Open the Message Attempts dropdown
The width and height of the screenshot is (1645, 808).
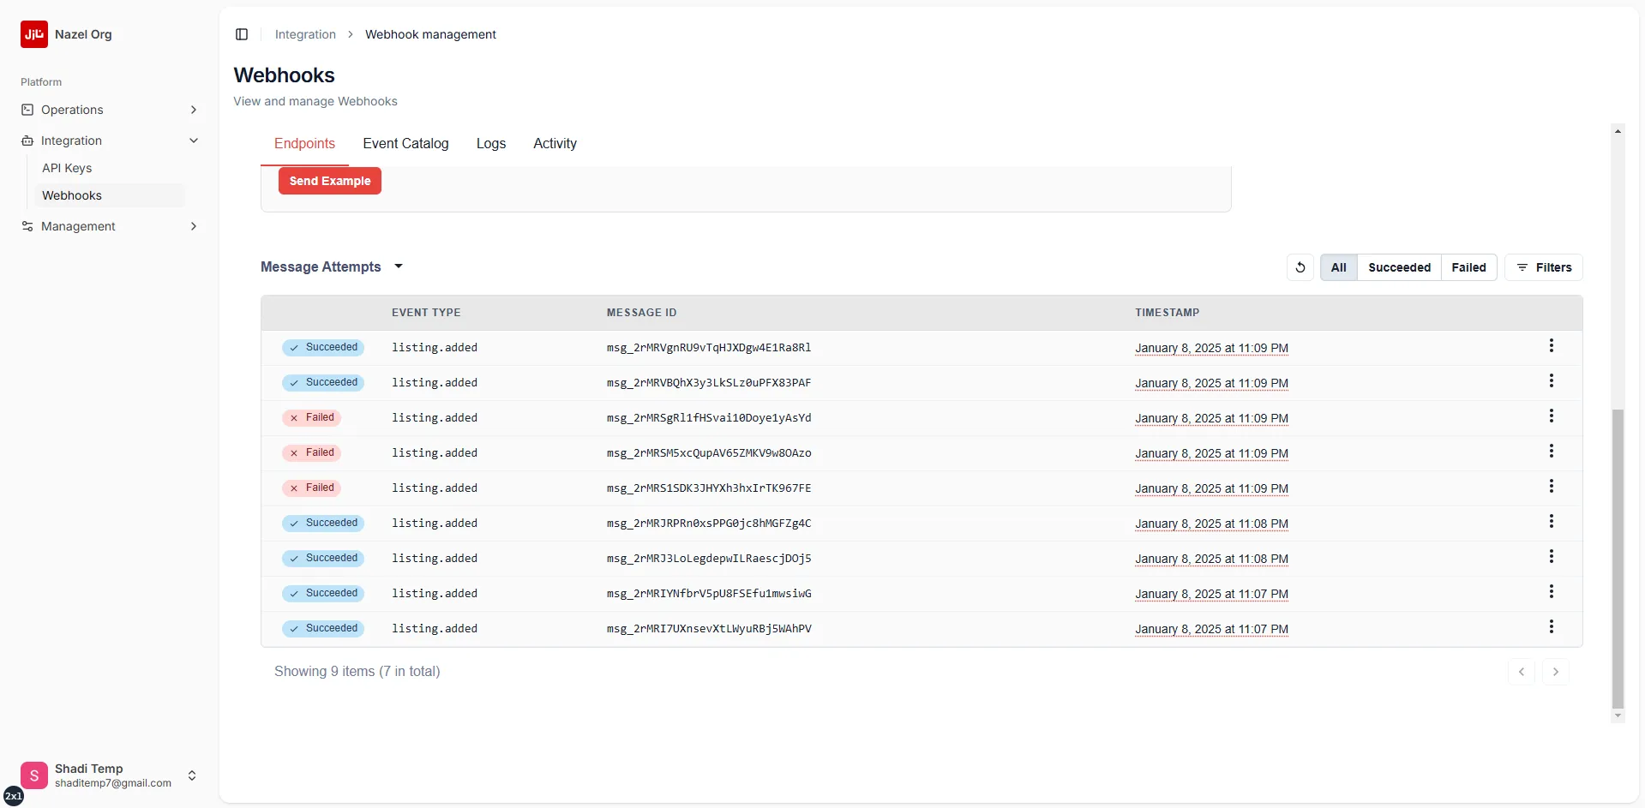pos(398,266)
